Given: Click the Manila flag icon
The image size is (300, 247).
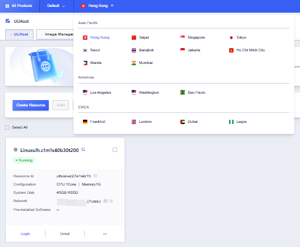Looking at the screenshot, I should coord(85,63).
